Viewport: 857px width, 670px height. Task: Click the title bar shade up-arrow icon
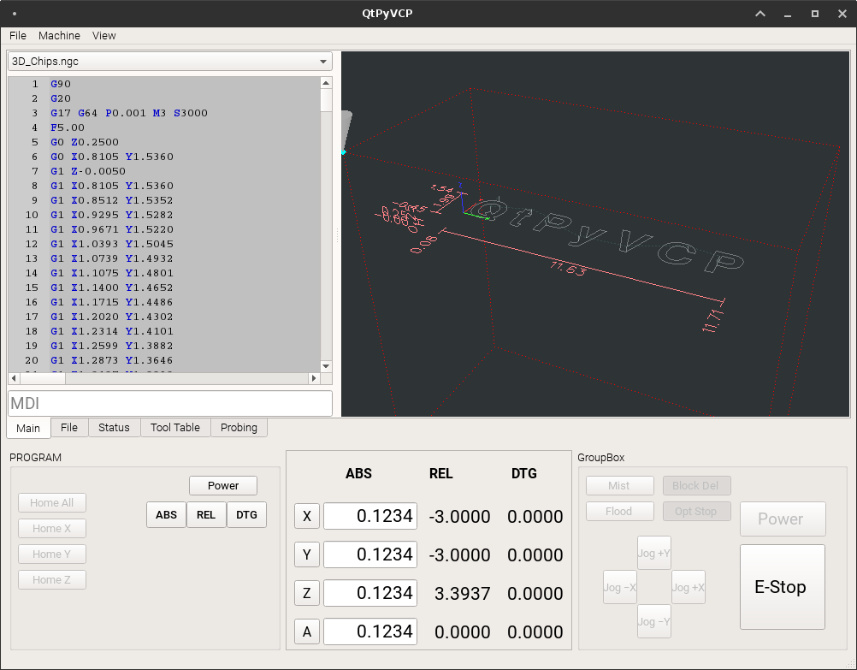[x=760, y=14]
